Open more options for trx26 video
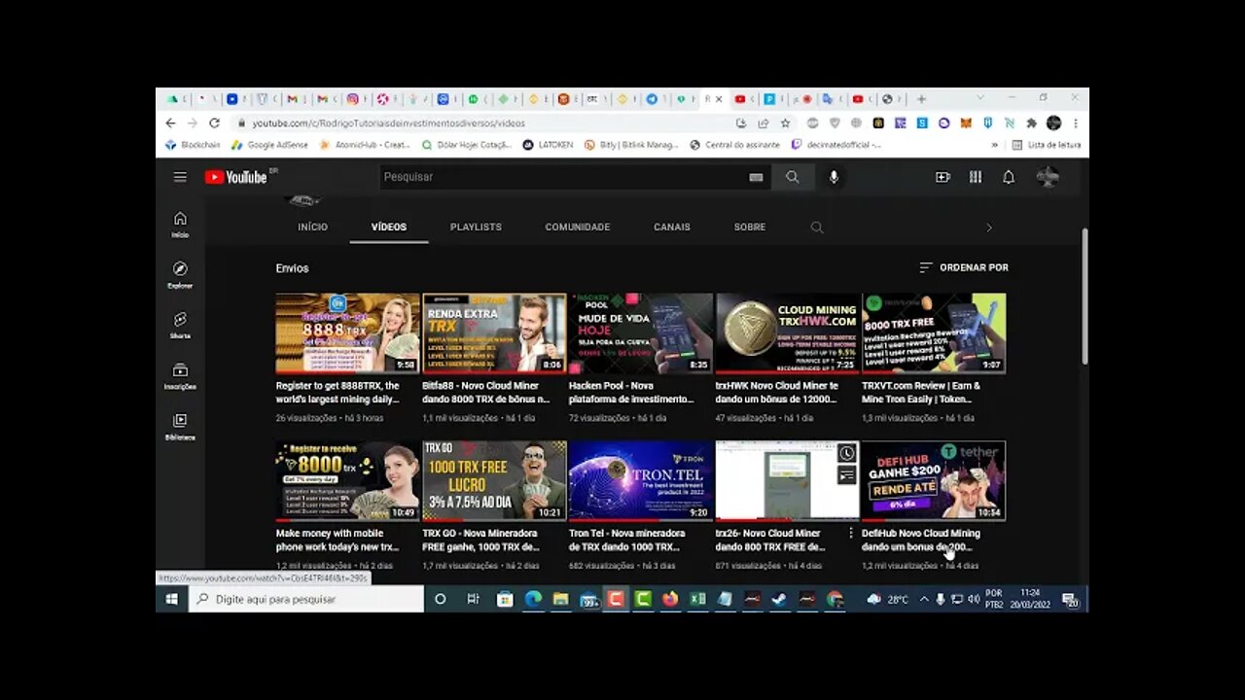 pos(851,533)
